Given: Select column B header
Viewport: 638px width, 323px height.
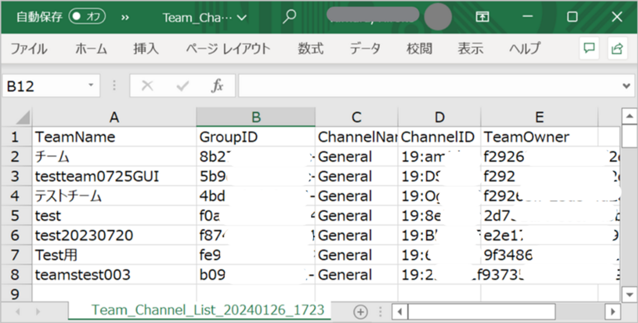Looking at the screenshot, I should click(x=256, y=118).
